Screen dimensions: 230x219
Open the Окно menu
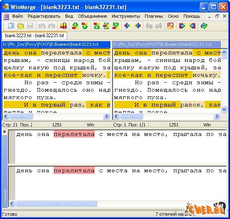click(x=173, y=16)
